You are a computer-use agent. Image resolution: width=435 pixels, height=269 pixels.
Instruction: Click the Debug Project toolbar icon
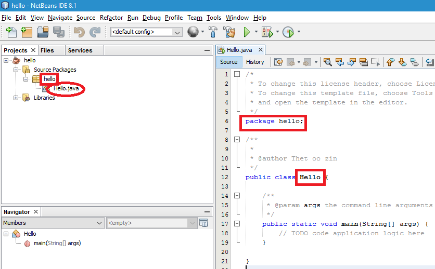(x=267, y=32)
